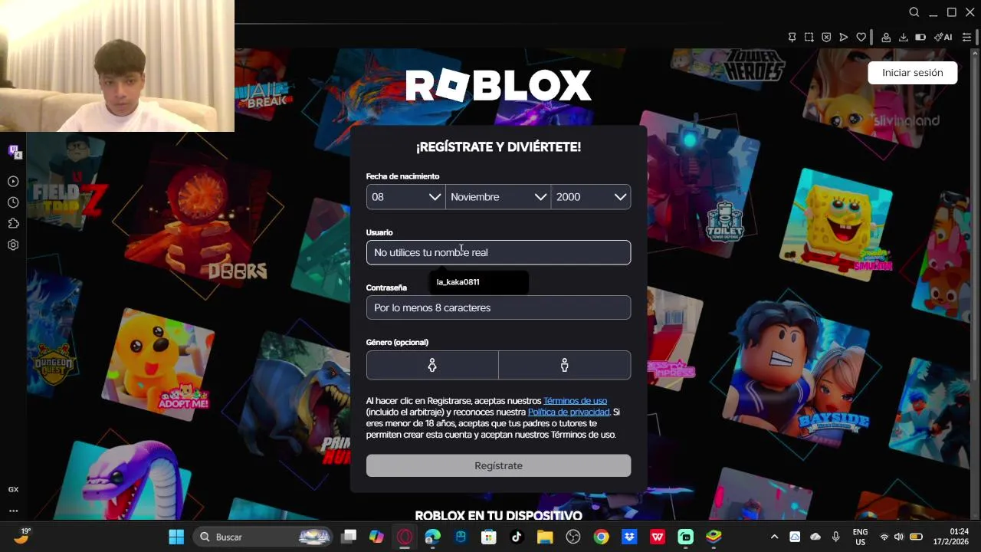Image resolution: width=981 pixels, height=552 pixels.
Task: Click the Windows Start button
Action: point(176,537)
